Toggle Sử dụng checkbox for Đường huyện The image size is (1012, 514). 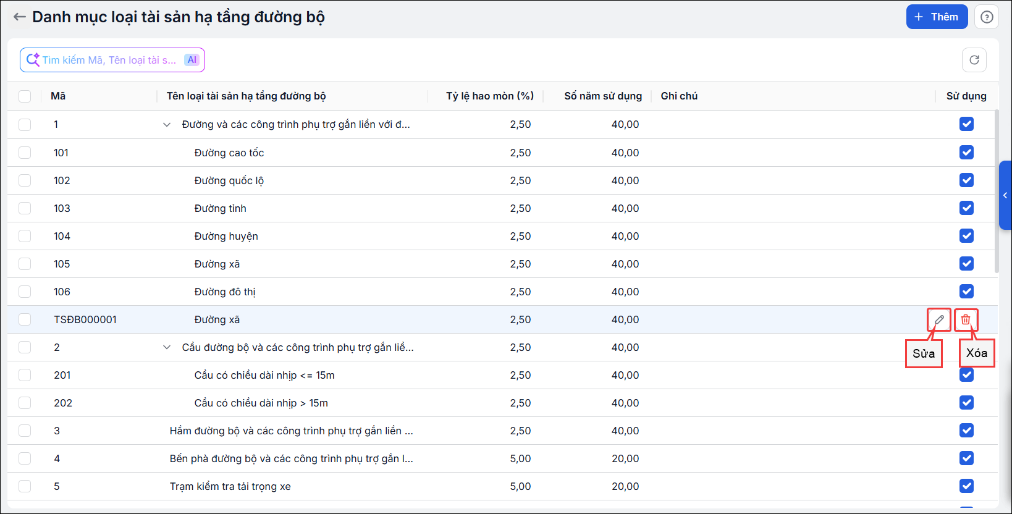pos(966,235)
